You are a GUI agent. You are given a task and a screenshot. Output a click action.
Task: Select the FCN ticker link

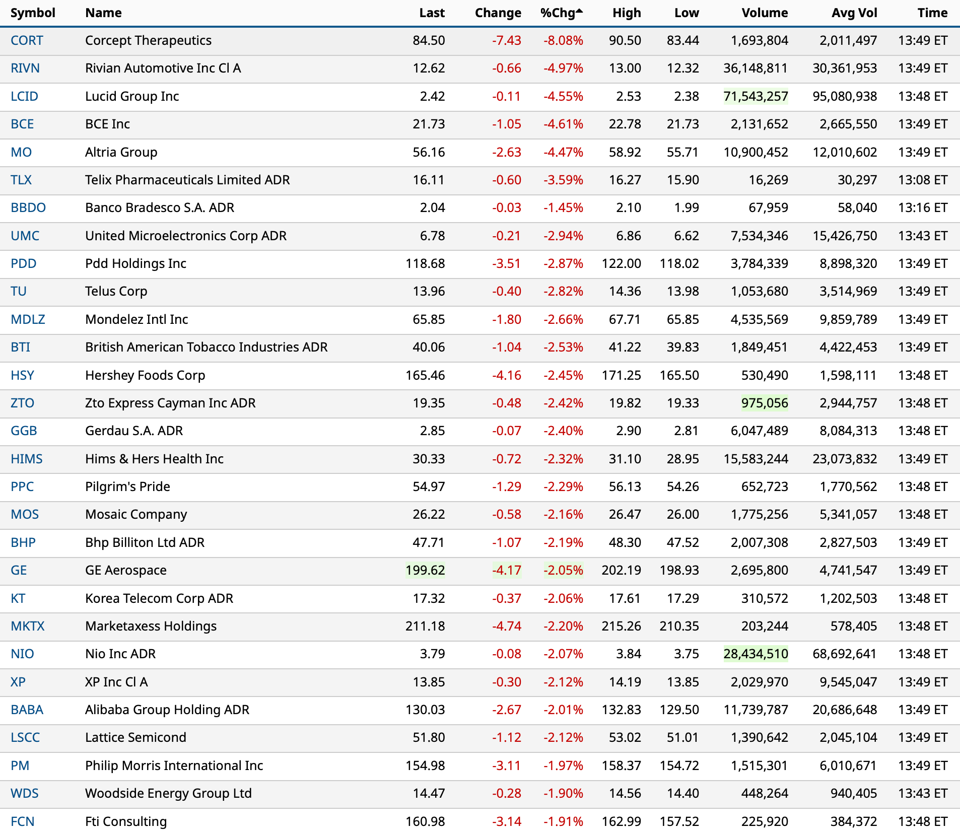(x=23, y=821)
